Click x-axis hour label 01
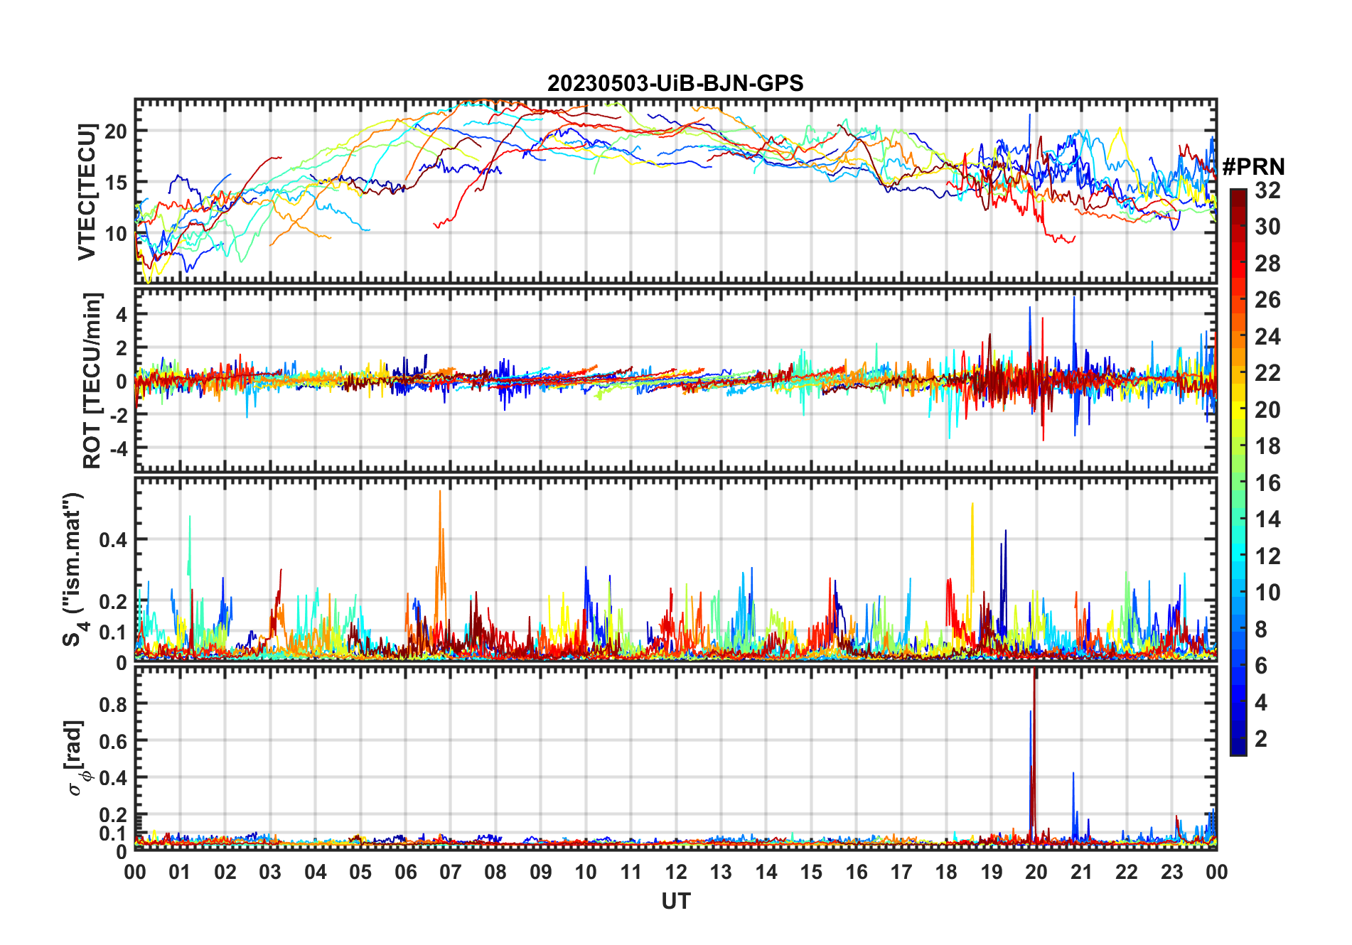 tap(180, 872)
